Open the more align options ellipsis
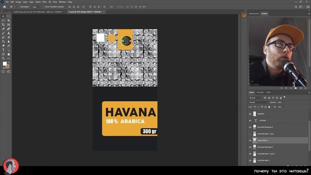This screenshot has width=311, height=175. click(111, 7)
